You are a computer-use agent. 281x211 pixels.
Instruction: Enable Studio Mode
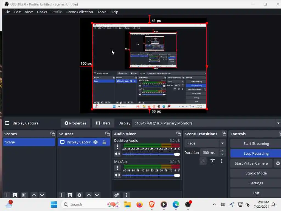256,173
